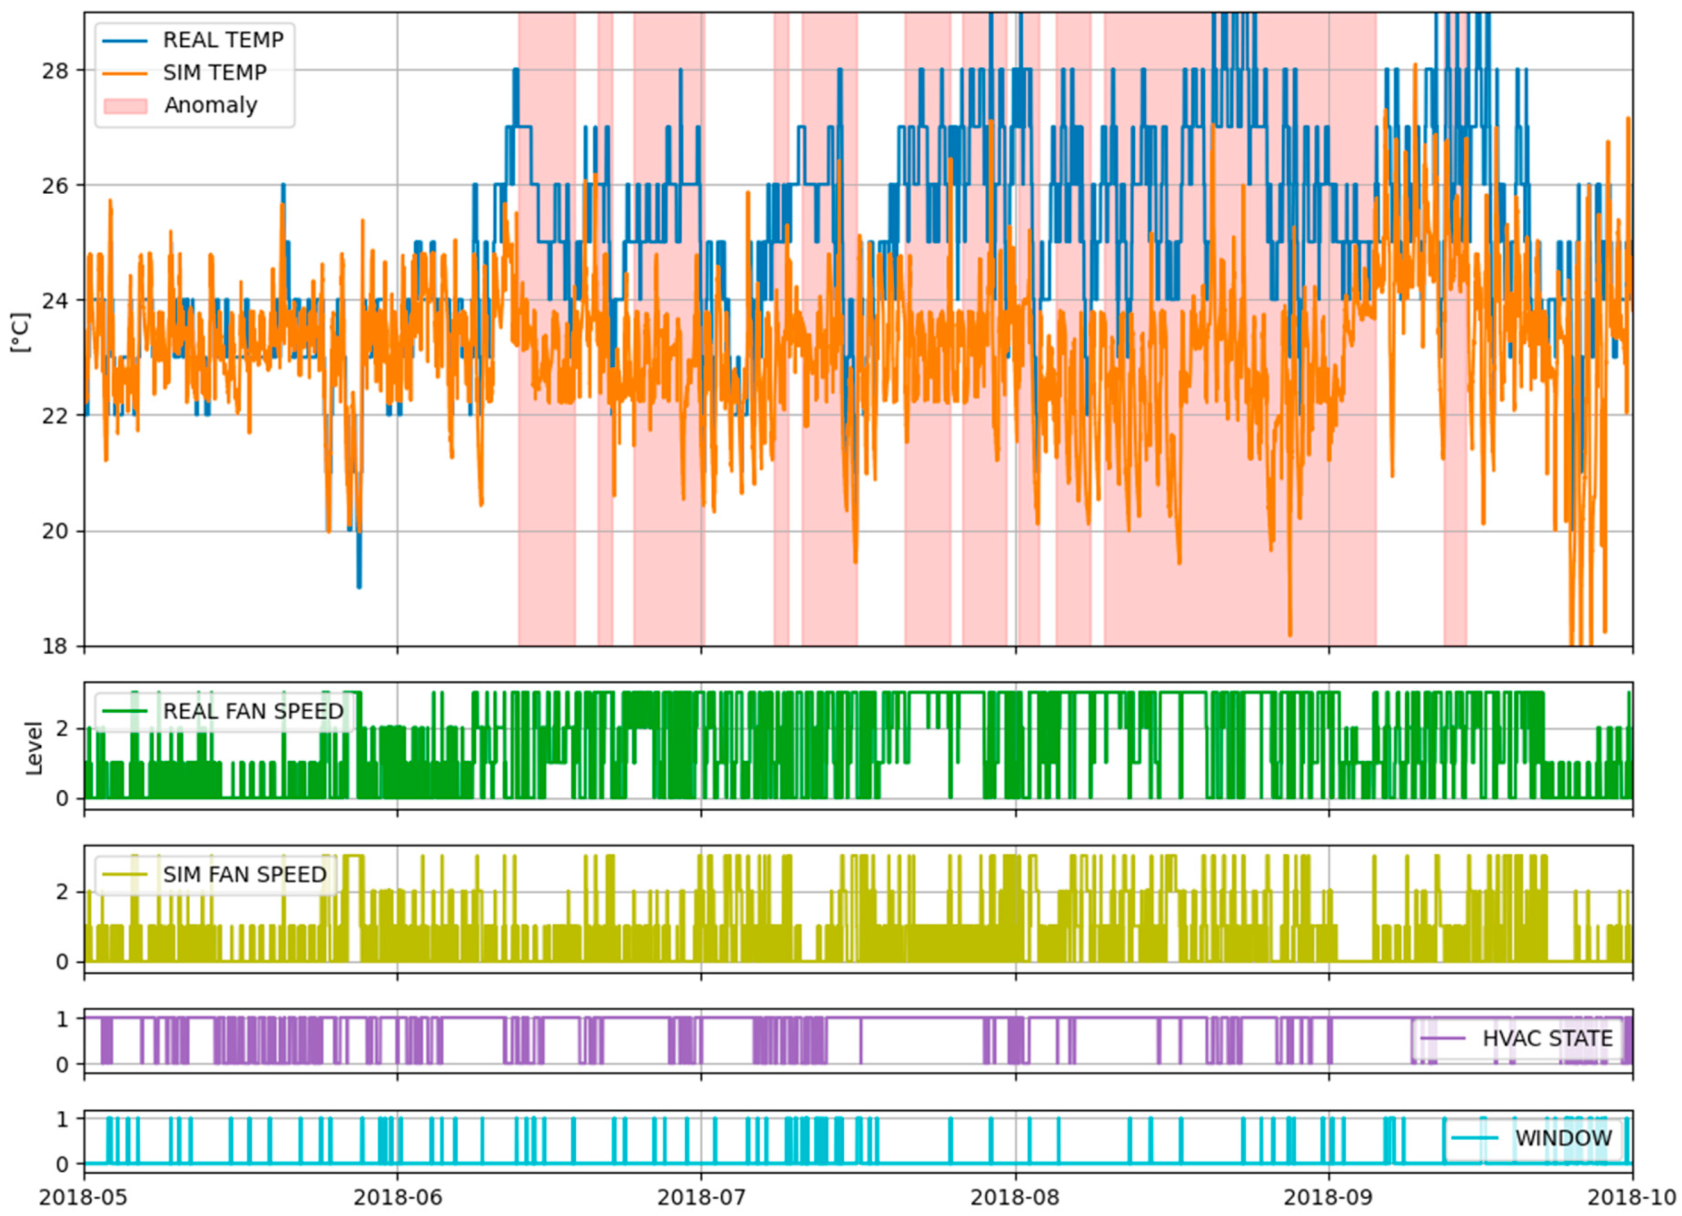
Task: Click the 2018-05 x-axis date label
Action: click(x=83, y=1197)
